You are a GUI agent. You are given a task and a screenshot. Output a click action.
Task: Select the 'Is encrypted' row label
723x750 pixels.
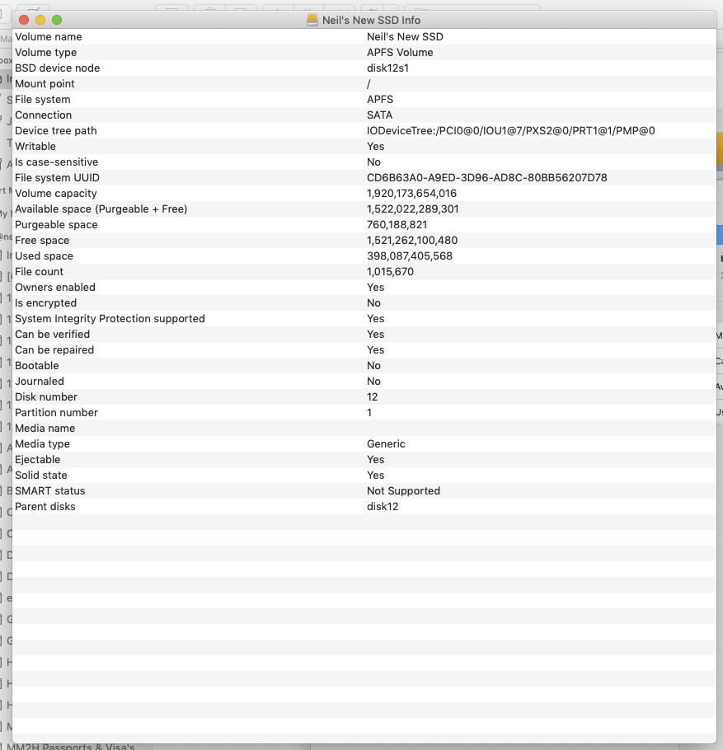pyautogui.click(x=45, y=303)
